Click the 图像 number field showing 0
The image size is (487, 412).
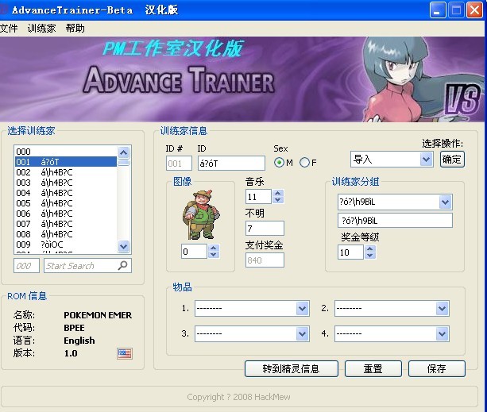(x=194, y=251)
